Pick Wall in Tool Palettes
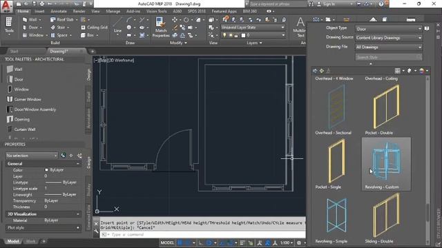The height and width of the screenshot is (248, 442). pyautogui.click(x=15, y=69)
